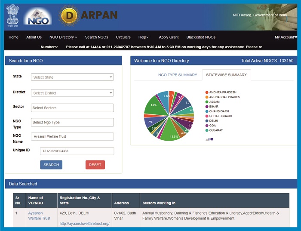Open the About Us page
Viewport: 301px width, 231px height.
click(x=34, y=37)
